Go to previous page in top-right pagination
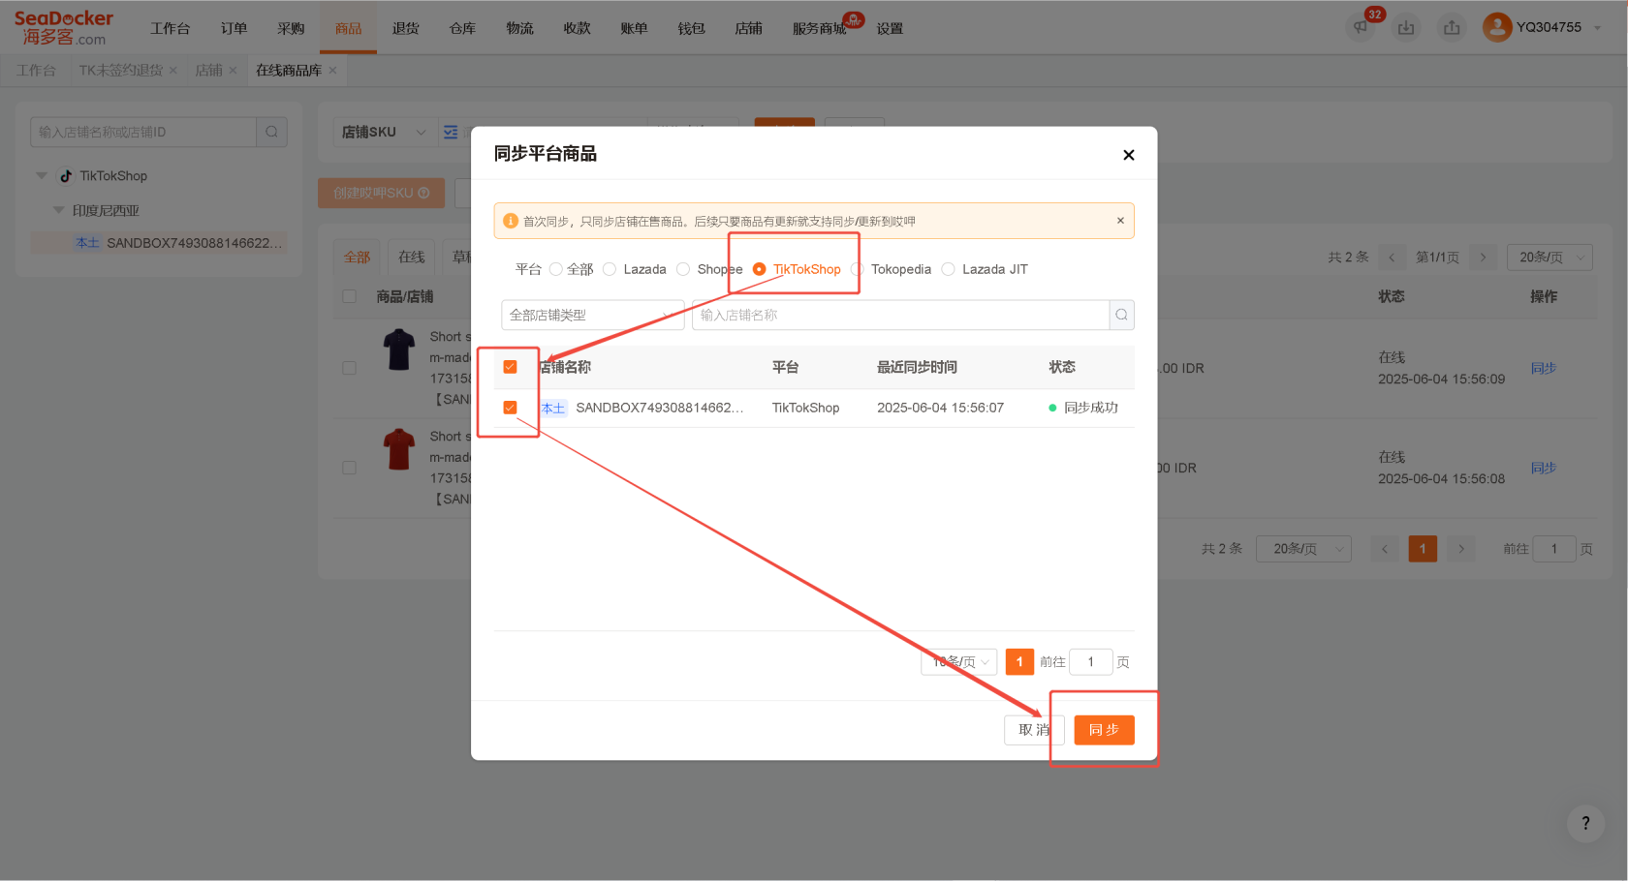This screenshot has width=1628, height=881. 1392,258
